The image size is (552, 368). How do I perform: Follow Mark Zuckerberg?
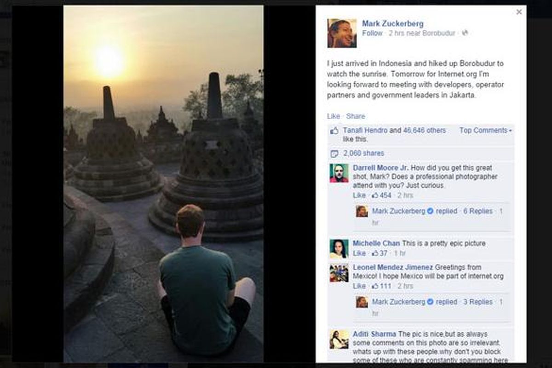372,33
